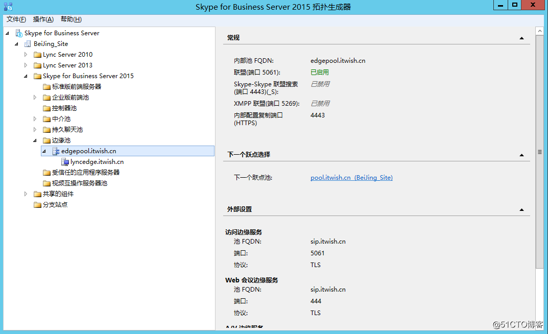Click the edgepool.itwish.cn internal FQDN value
Screen dimensions: 548x334
pos(338,60)
